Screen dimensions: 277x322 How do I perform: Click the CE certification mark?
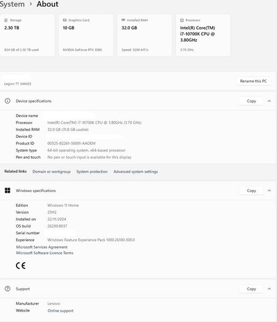21,266
